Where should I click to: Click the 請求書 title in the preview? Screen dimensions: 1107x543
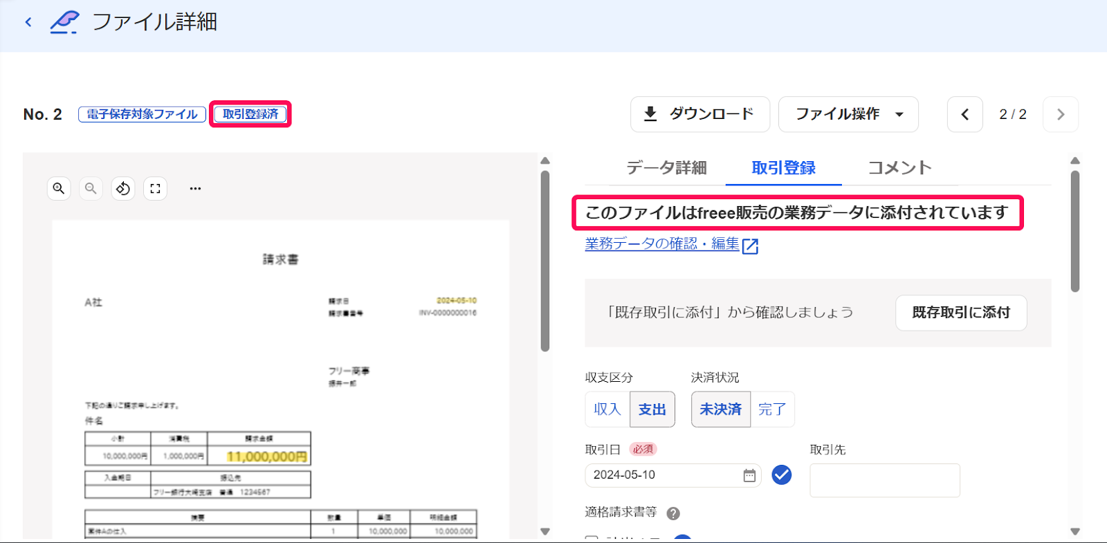pos(280,259)
